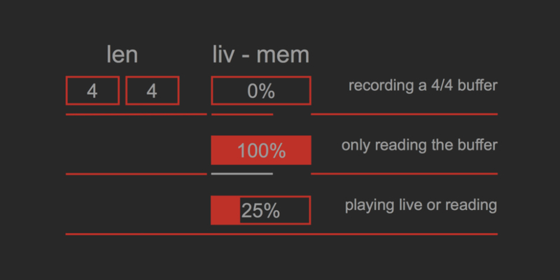Click the long red line under the 25% slider
This screenshot has width=560, height=280.
(281, 234)
